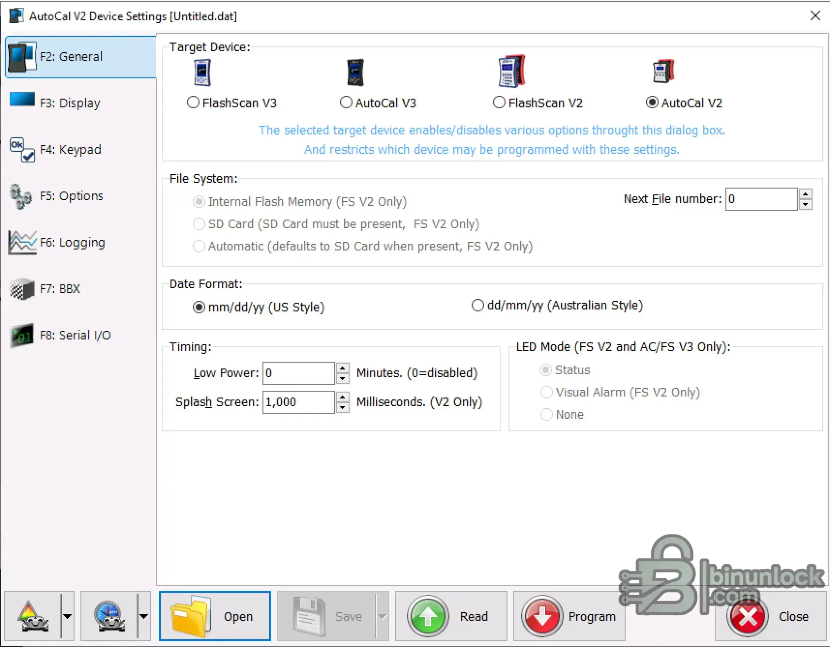Viewport: 830px width, 647px height.
Task: Click the AutoCal V2 device picture
Action: pyautogui.click(x=663, y=72)
